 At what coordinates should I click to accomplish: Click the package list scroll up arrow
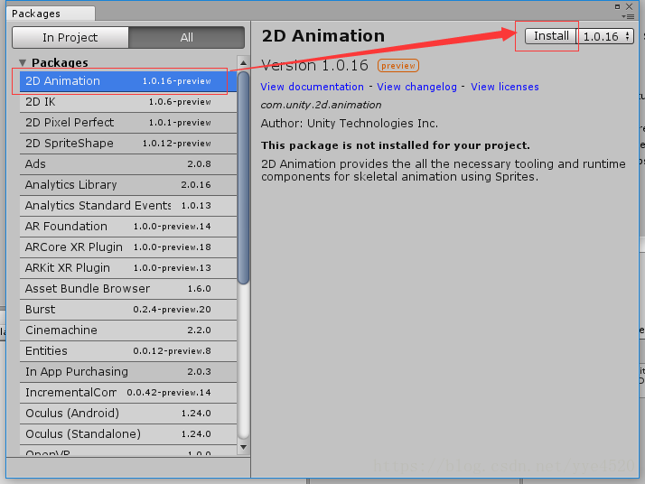coord(244,63)
